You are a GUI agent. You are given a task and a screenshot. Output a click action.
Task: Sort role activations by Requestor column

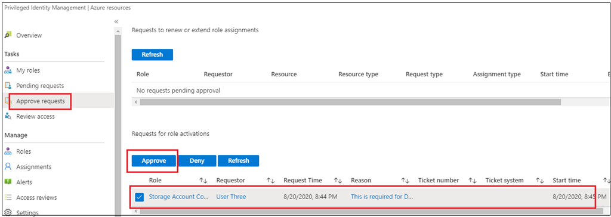click(271, 181)
